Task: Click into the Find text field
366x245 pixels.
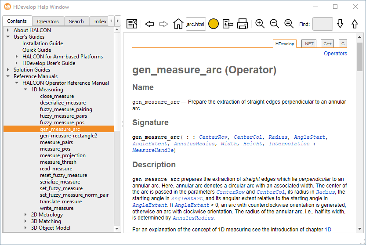Action: (x=323, y=24)
